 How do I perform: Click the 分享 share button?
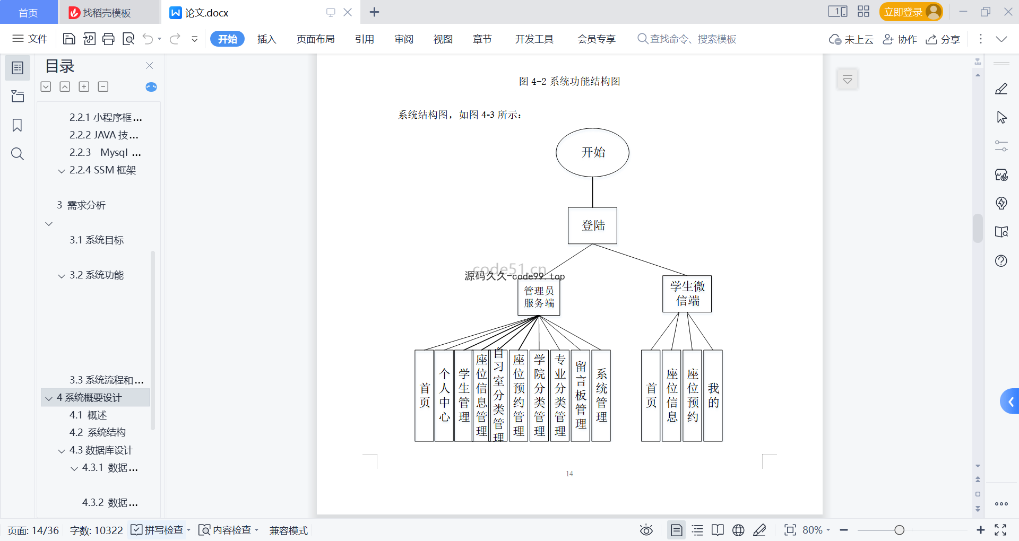pyautogui.click(x=943, y=39)
